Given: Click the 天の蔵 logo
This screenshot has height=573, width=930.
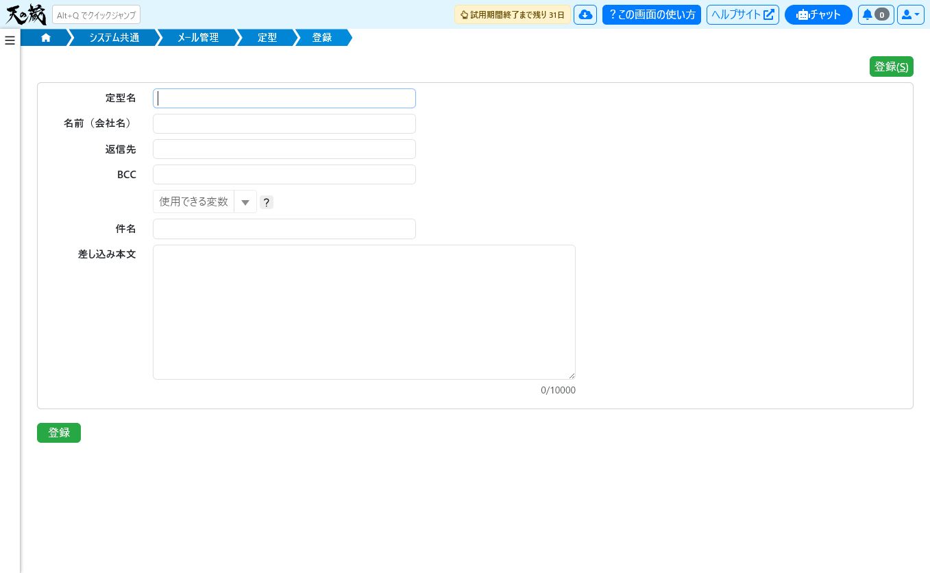Looking at the screenshot, I should coord(26,14).
